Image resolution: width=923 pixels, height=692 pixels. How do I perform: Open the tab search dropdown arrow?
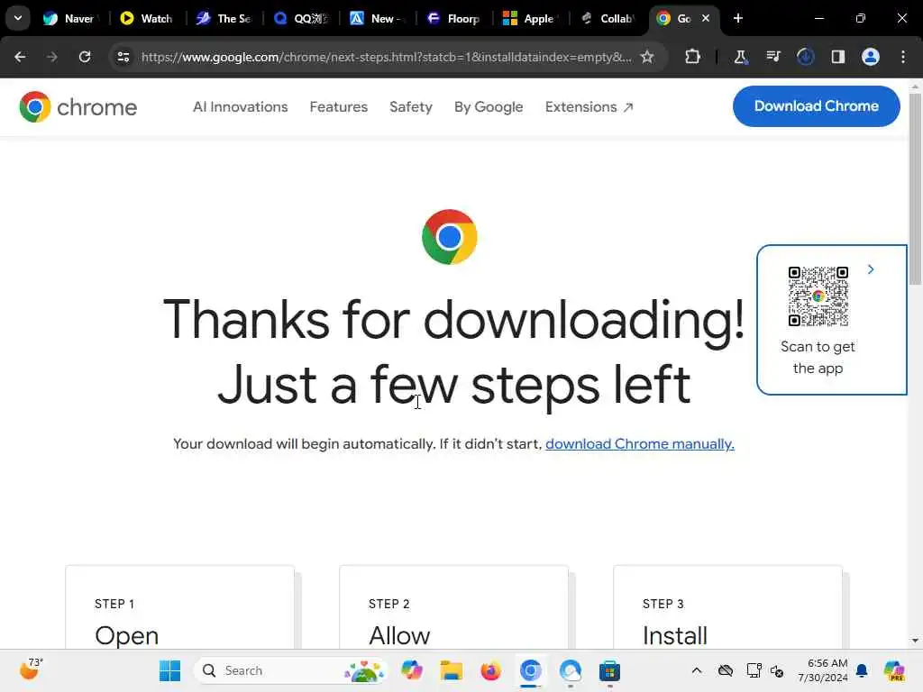point(18,18)
